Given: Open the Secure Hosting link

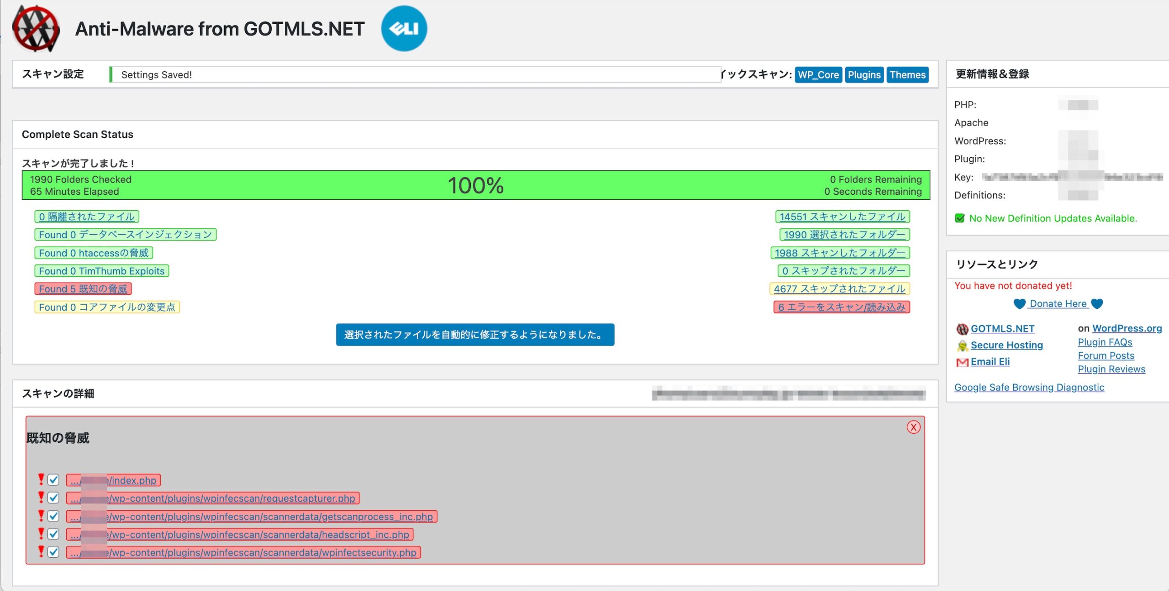Looking at the screenshot, I should [1007, 345].
